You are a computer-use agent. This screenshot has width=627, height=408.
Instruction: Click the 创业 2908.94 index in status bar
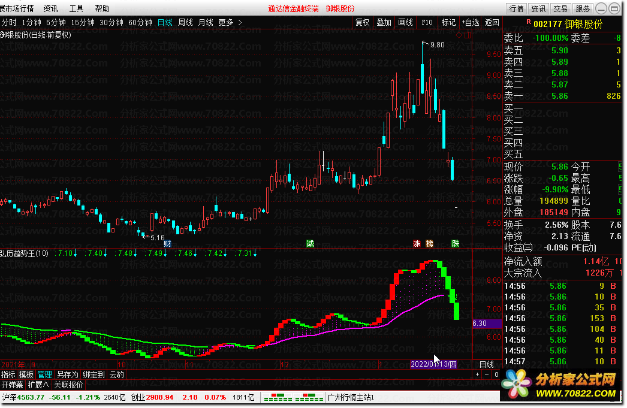pyautogui.click(x=152, y=397)
